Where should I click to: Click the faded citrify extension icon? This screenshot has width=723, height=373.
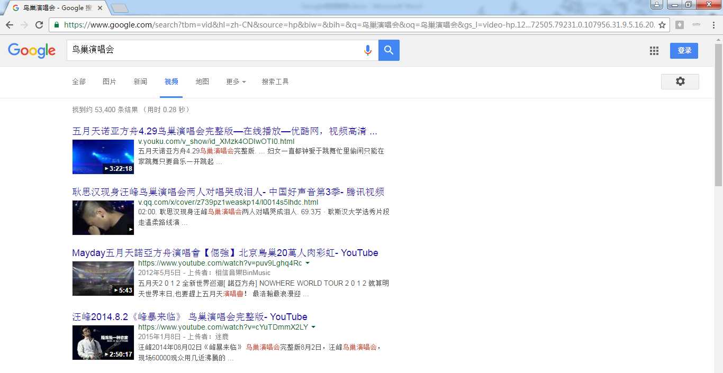click(x=697, y=25)
